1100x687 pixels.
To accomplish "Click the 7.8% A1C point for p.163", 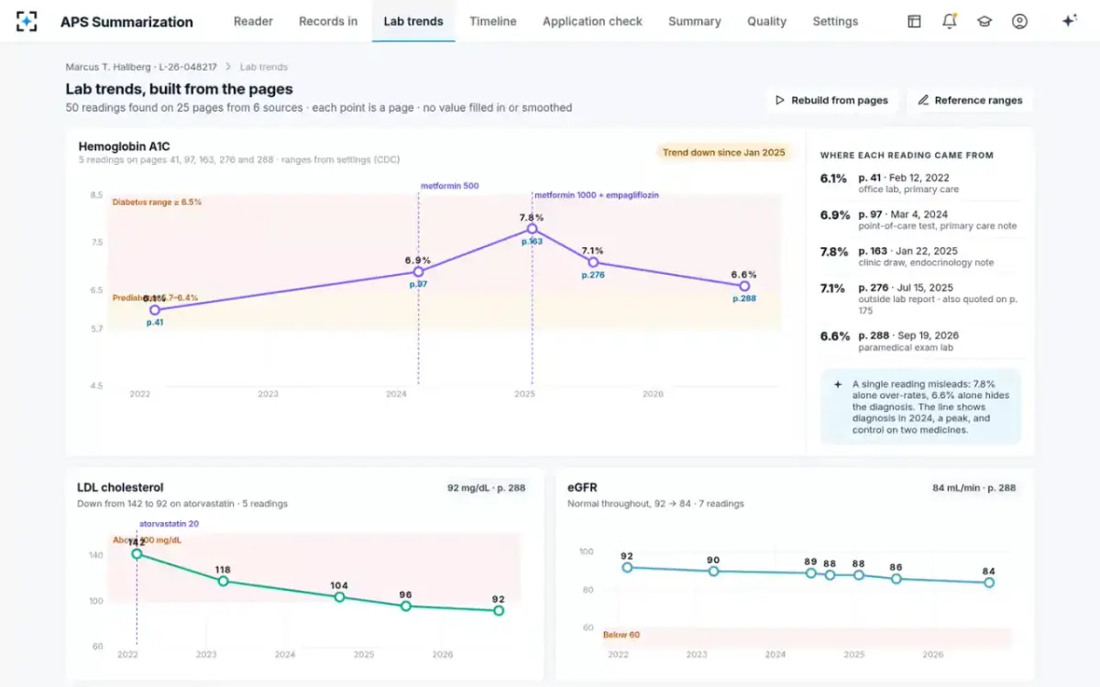I will [x=533, y=229].
